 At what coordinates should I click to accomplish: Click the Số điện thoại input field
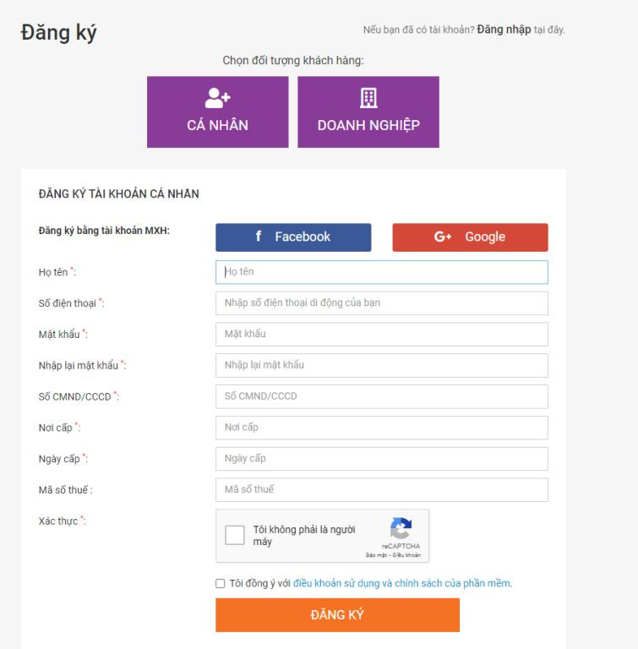pyautogui.click(x=382, y=303)
